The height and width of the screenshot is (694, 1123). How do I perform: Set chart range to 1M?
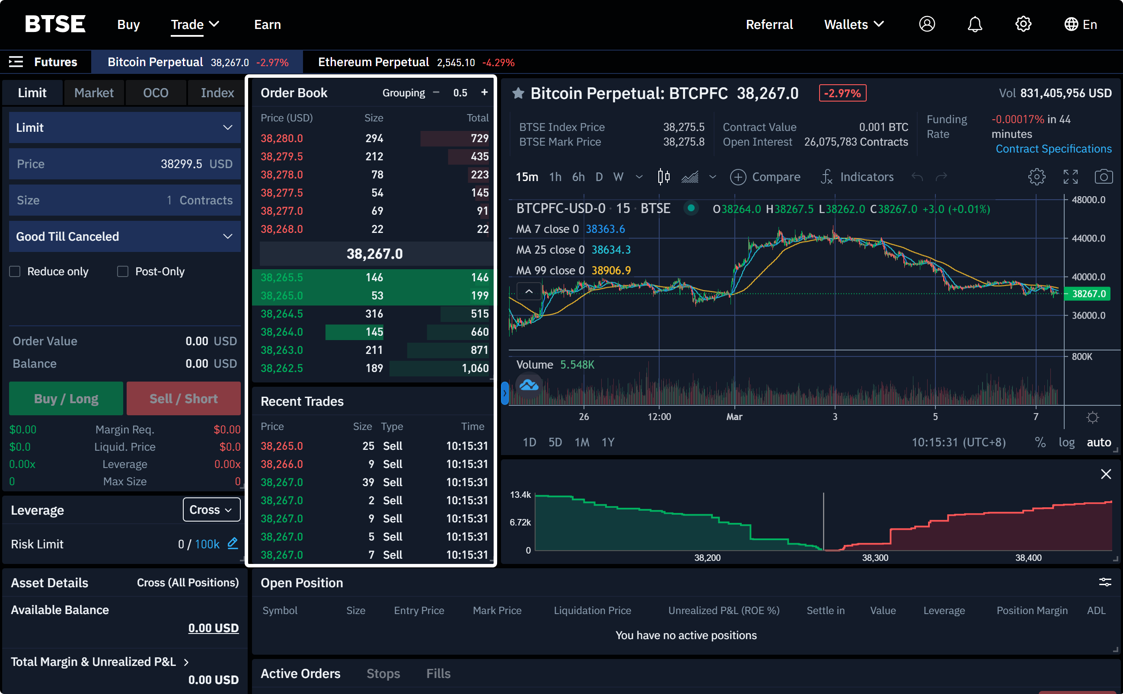tap(582, 442)
